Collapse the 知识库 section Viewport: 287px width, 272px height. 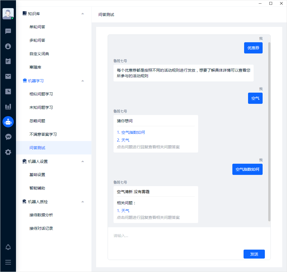[82, 13]
